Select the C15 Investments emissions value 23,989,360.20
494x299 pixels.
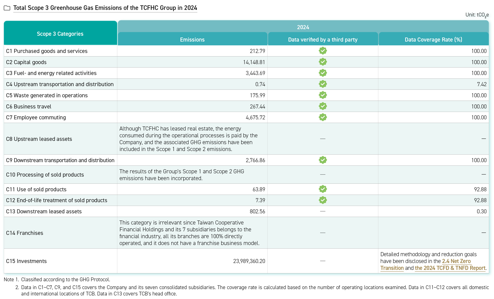coord(249,261)
